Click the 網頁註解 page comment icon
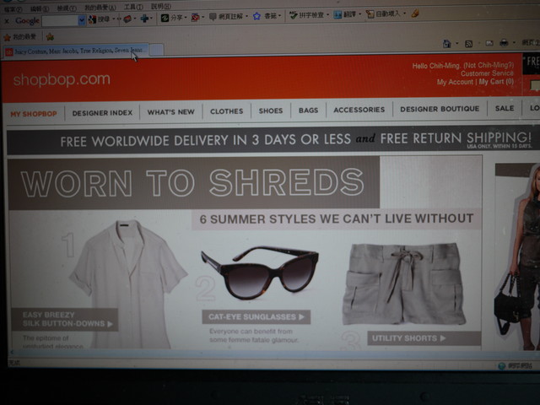This screenshot has height=405, width=540. coord(213,17)
